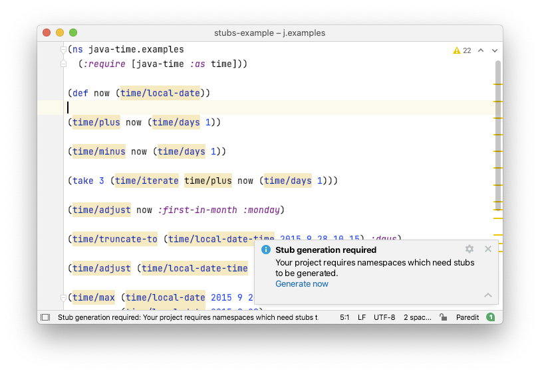
Task: Open notification settings gear icon
Action: 470,249
